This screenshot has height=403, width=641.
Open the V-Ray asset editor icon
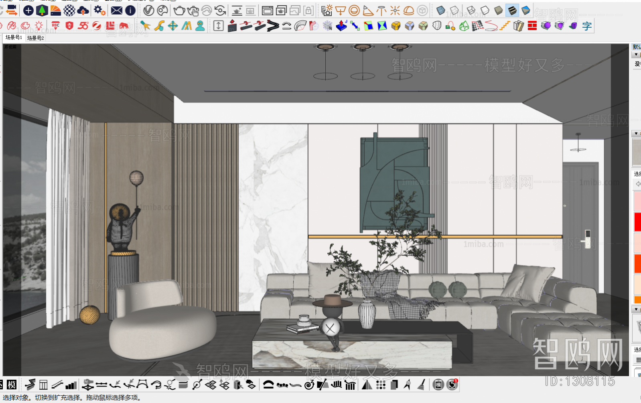[149, 10]
